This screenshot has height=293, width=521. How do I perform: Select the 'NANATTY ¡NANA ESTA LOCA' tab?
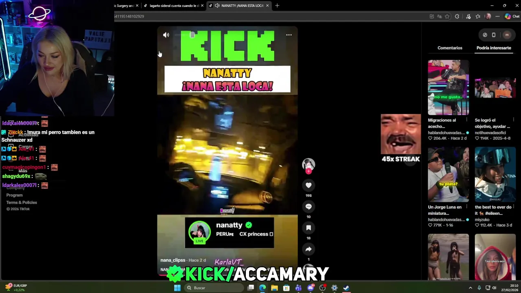239,5
